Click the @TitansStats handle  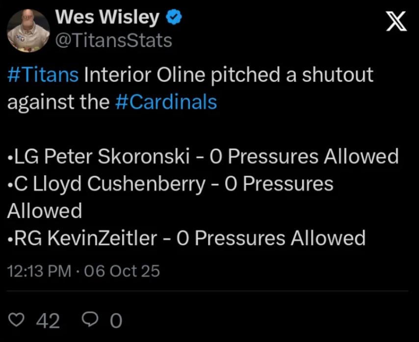pos(114,40)
